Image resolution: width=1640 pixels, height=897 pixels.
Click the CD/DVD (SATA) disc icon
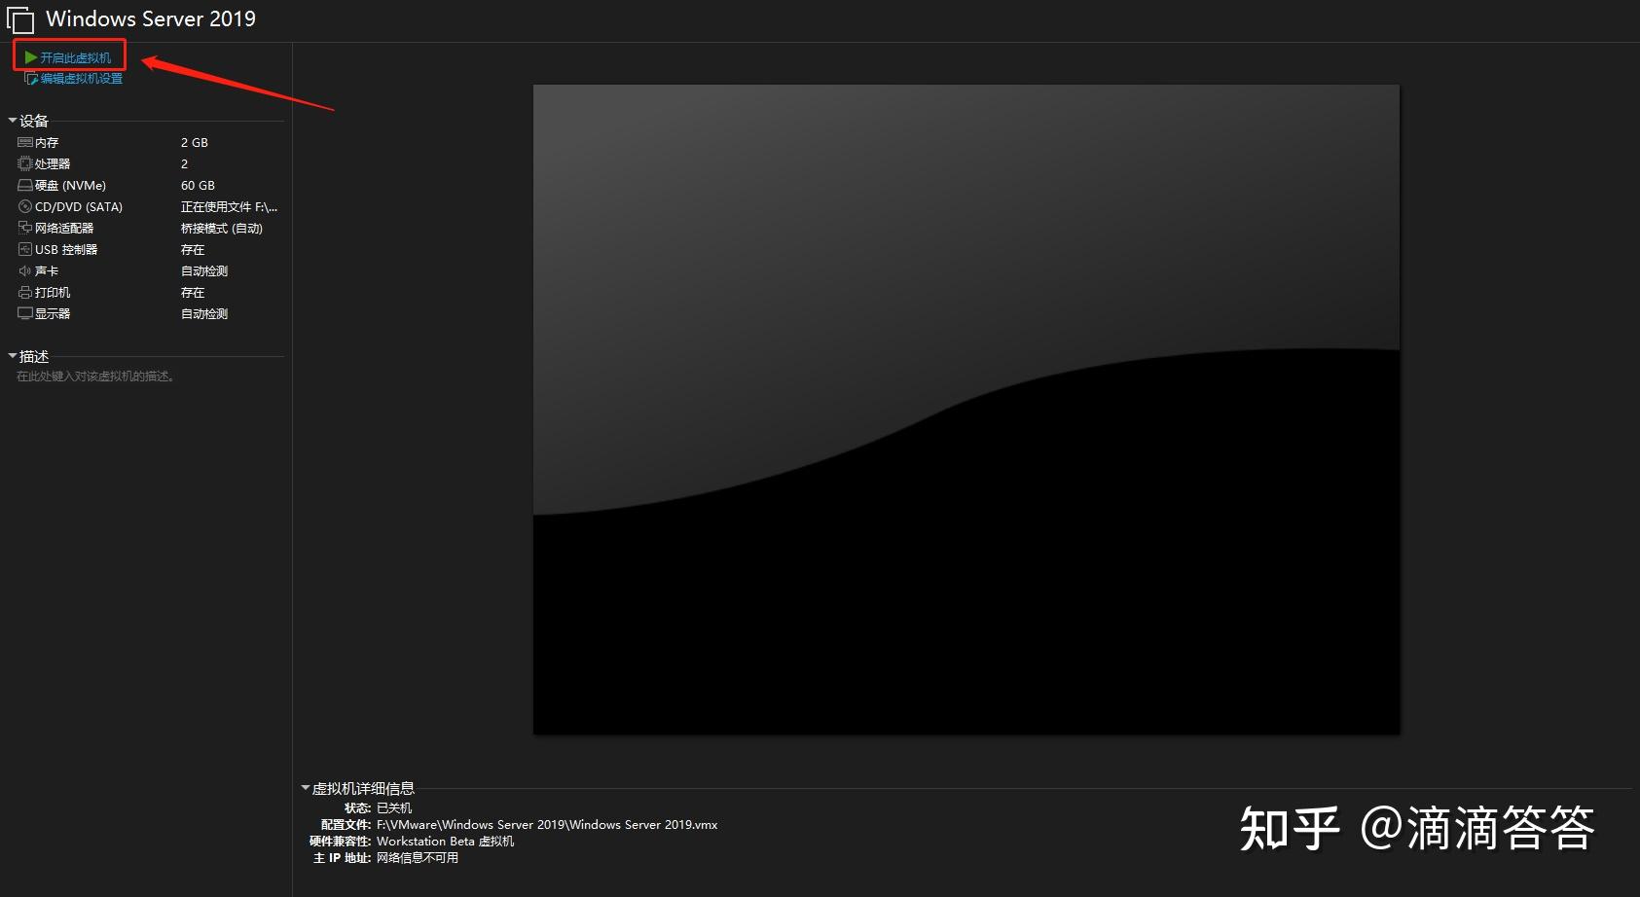(x=25, y=206)
